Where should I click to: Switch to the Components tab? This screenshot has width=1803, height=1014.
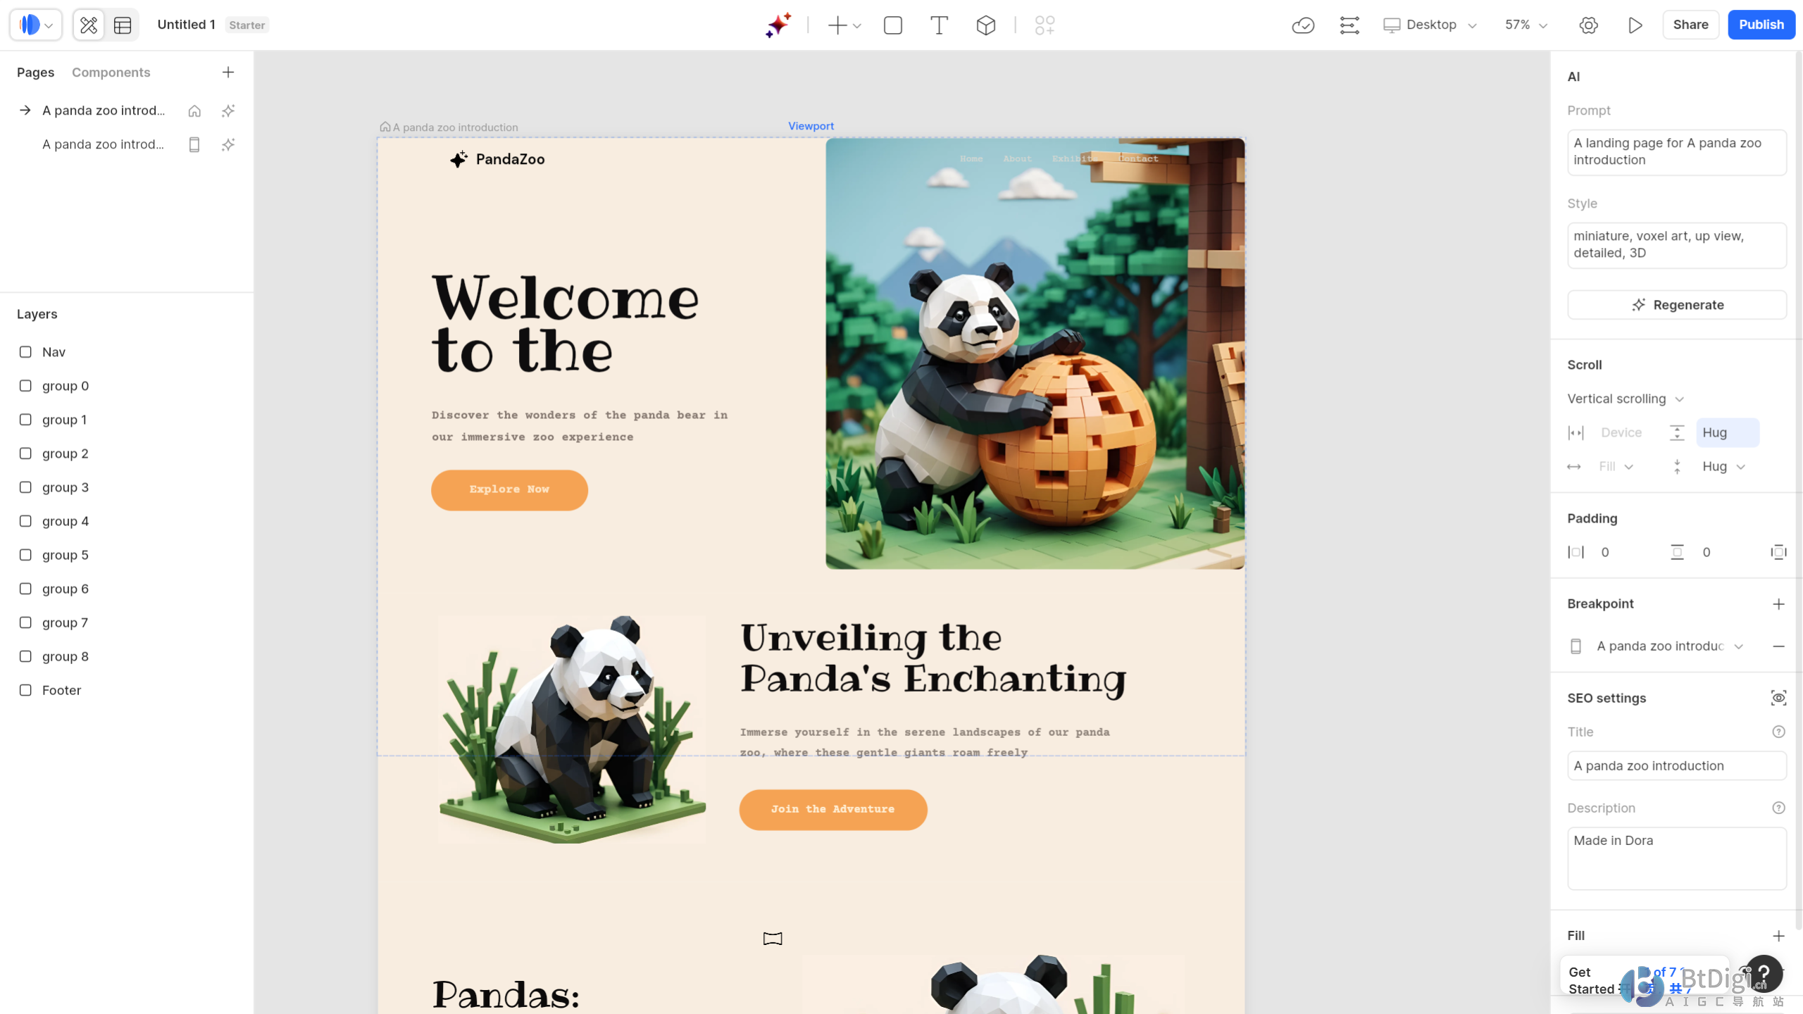[x=111, y=73]
